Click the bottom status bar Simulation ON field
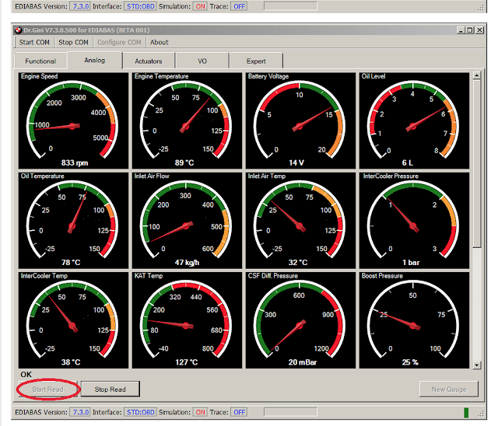 coord(201,412)
